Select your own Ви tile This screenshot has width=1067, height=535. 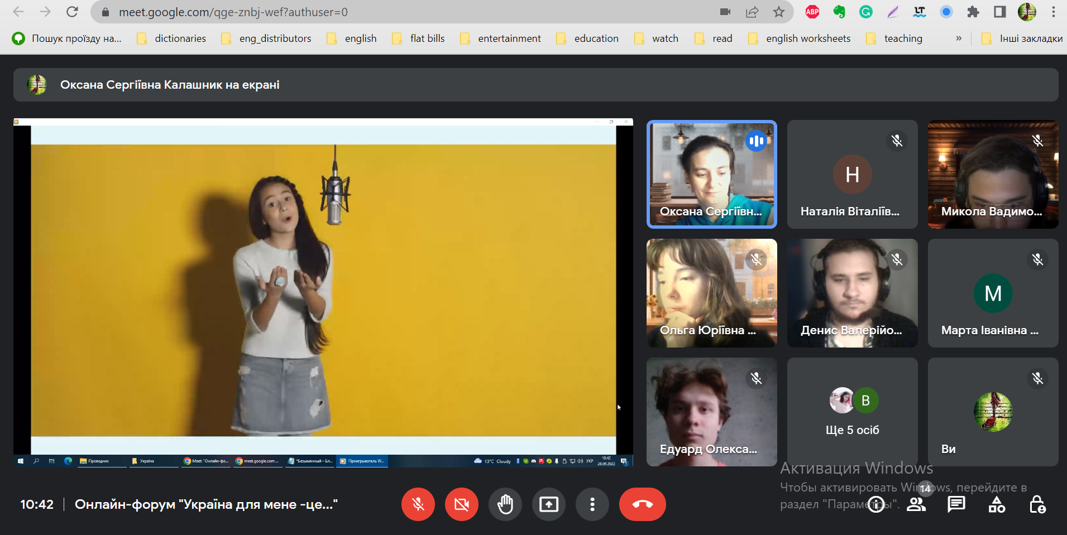click(993, 412)
